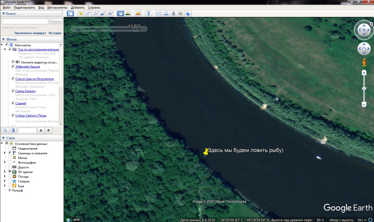Switch between planets via the planet icon
Screen dimensions: 374x222
pyautogui.click(x=138, y=14)
